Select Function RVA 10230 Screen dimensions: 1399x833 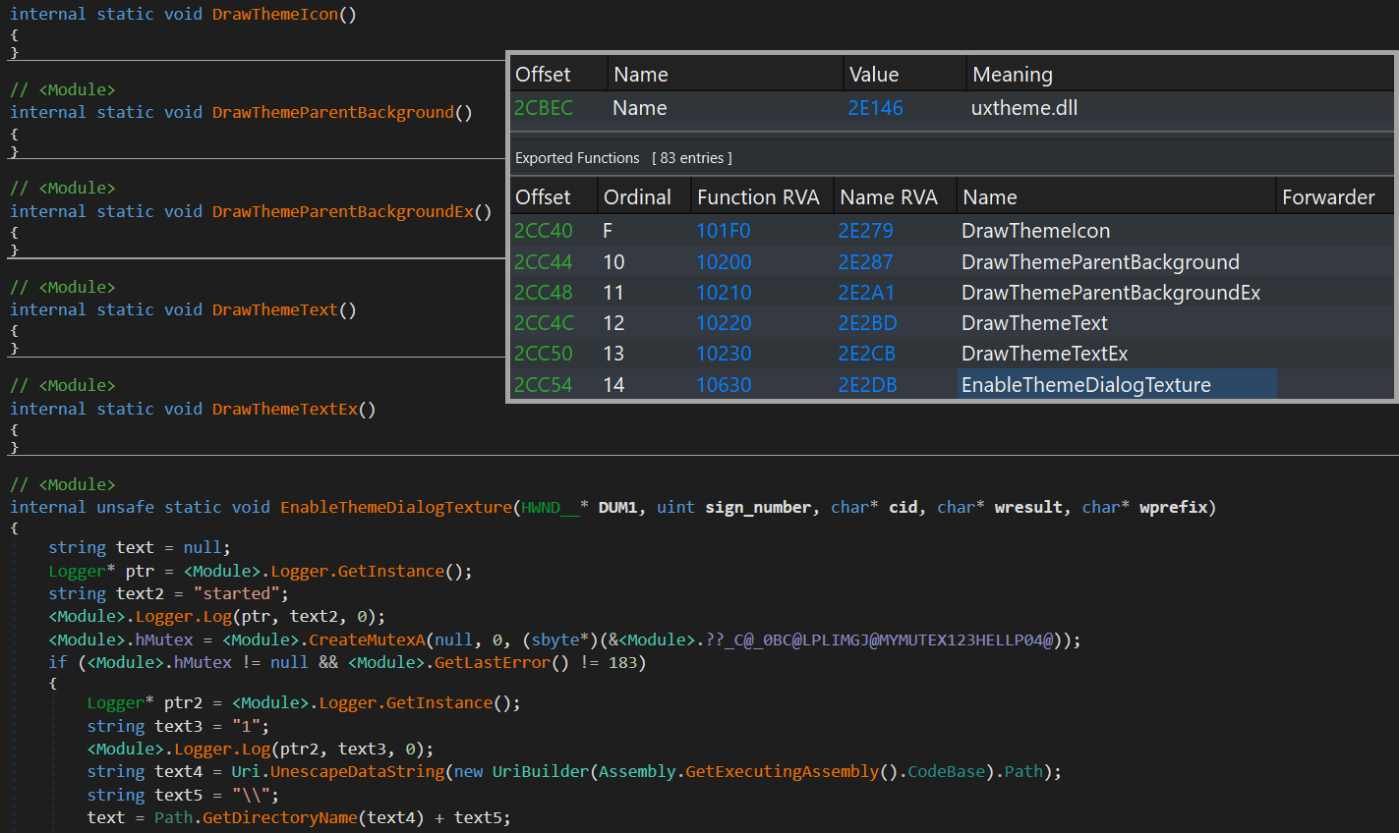[x=724, y=354]
